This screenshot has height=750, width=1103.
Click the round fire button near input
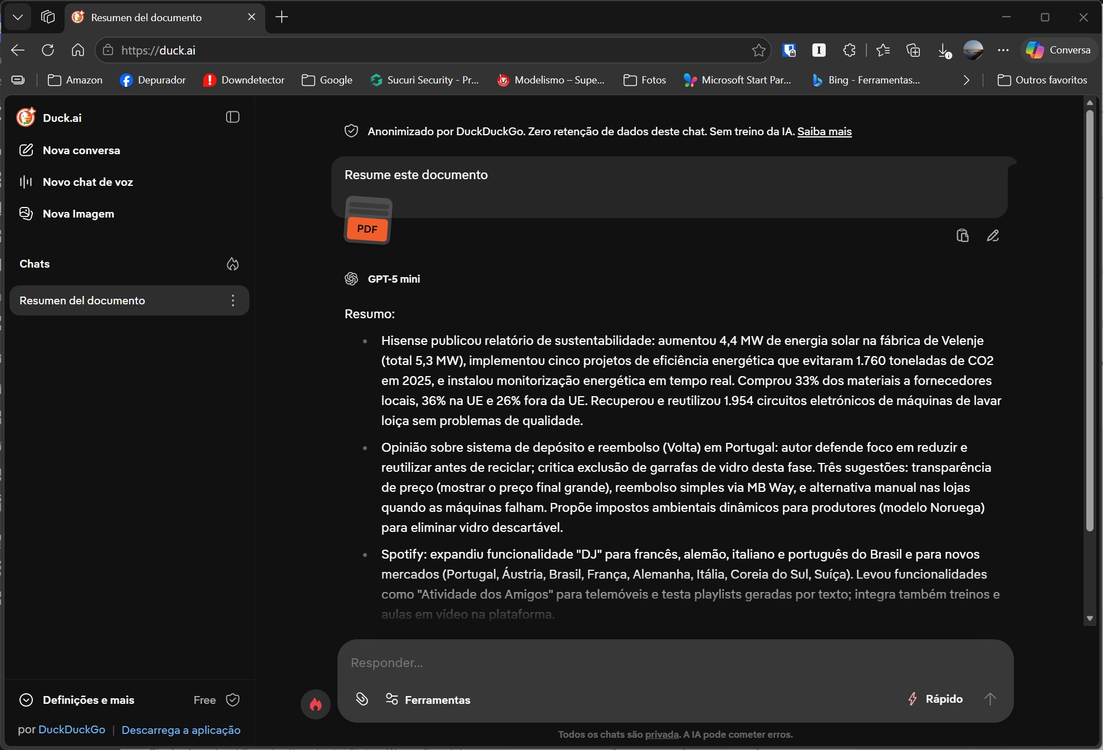[316, 704]
